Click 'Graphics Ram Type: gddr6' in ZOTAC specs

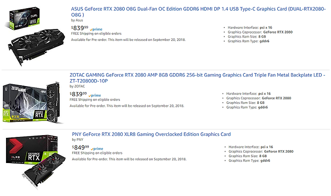pos(247,107)
